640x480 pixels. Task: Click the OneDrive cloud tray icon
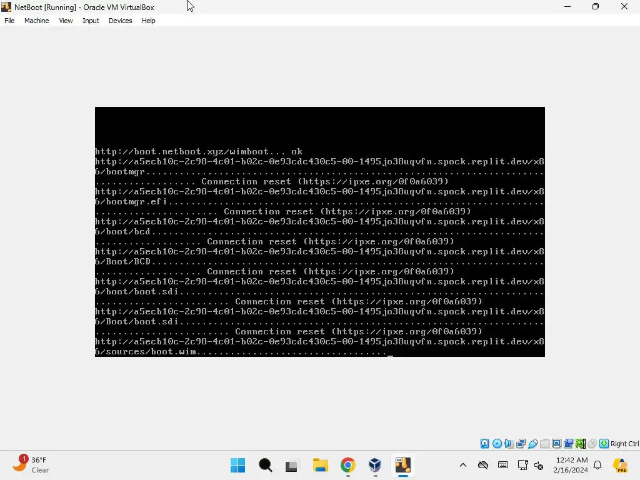[x=483, y=465]
